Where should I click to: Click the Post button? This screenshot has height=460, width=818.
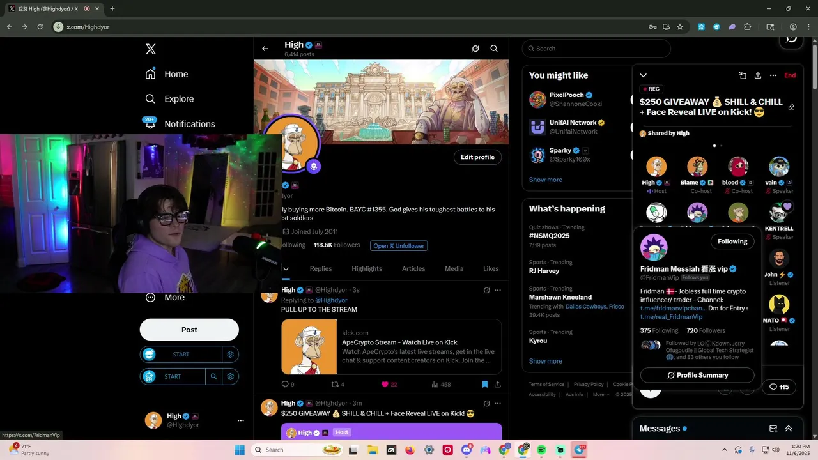[x=189, y=330]
